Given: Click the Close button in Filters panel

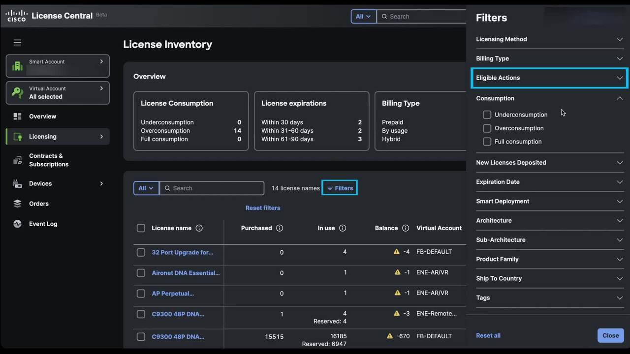Looking at the screenshot, I should tap(610, 335).
